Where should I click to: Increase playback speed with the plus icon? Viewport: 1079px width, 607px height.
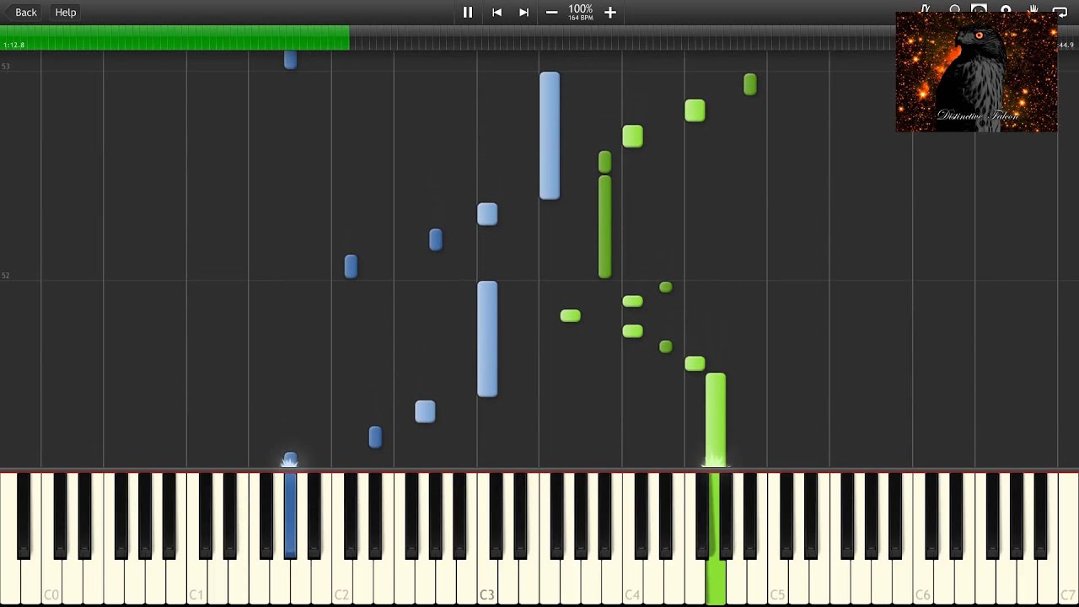click(x=610, y=12)
